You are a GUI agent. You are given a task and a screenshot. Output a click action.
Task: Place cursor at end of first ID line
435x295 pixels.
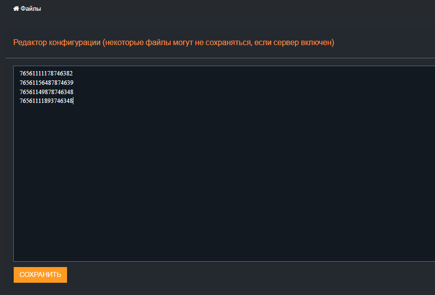[x=73, y=74]
